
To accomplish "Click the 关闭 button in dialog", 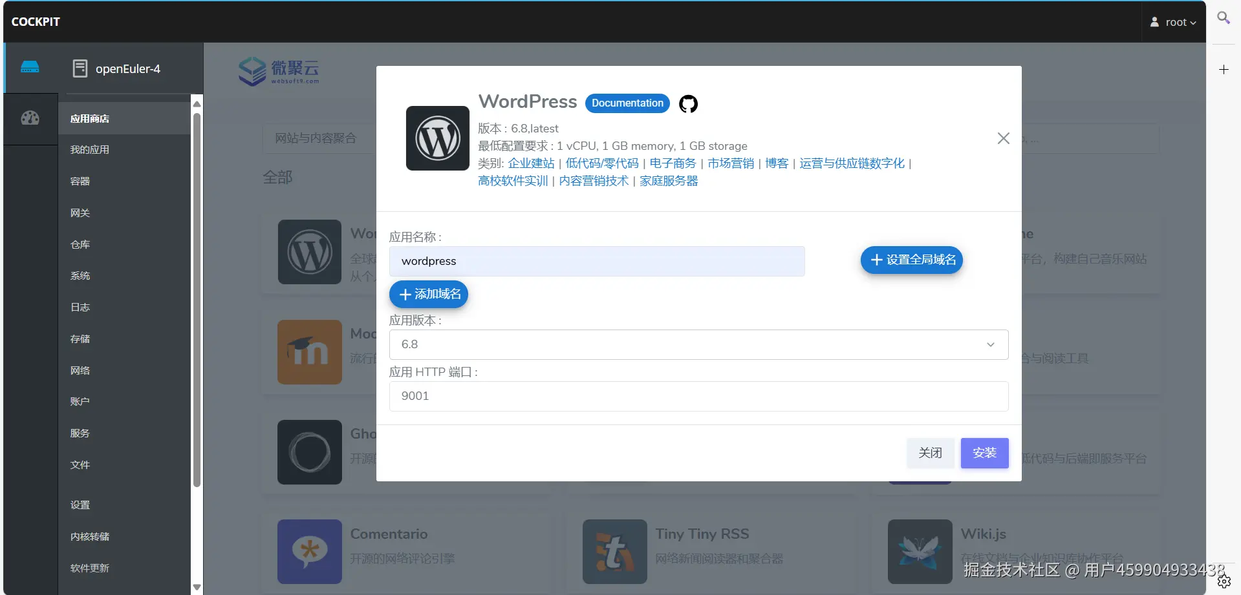I will pyautogui.click(x=930, y=453).
